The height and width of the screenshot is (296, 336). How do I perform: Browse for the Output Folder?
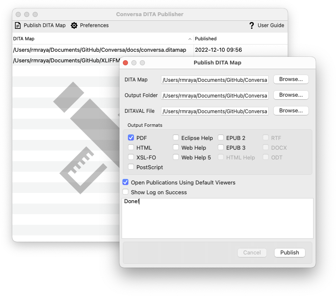click(x=291, y=95)
